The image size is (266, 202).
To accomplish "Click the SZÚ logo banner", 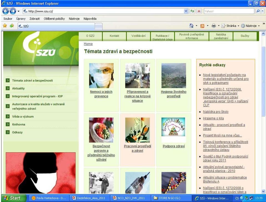I will pyautogui.click(x=41, y=48).
